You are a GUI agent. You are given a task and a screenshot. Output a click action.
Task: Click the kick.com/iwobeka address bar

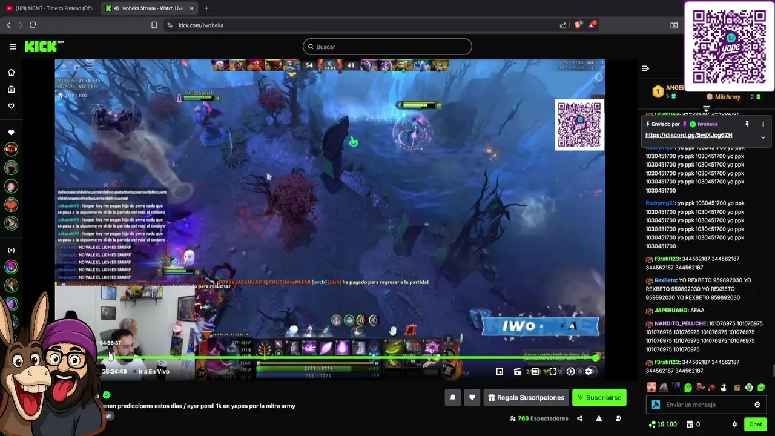201,25
